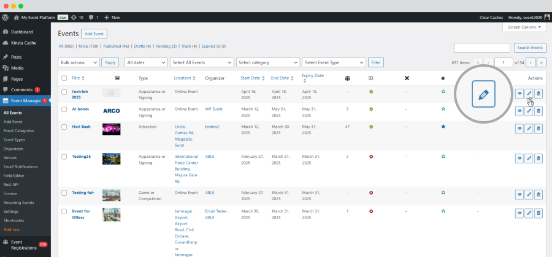Click Clear Caches in admin bar
552x257 pixels.
[491, 17]
